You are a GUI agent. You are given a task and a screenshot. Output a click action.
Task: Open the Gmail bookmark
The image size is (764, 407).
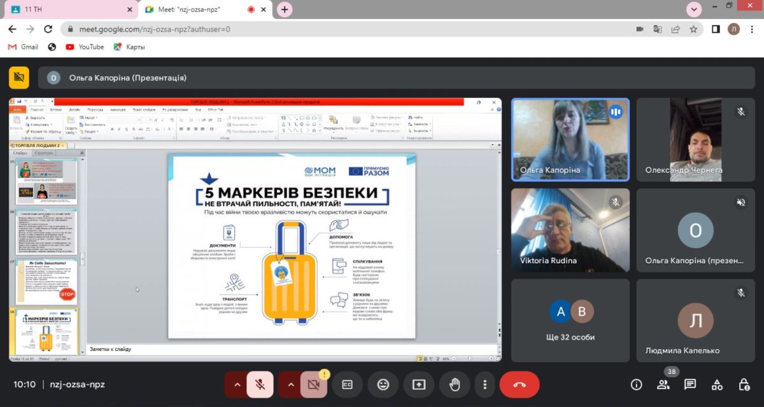(x=24, y=46)
